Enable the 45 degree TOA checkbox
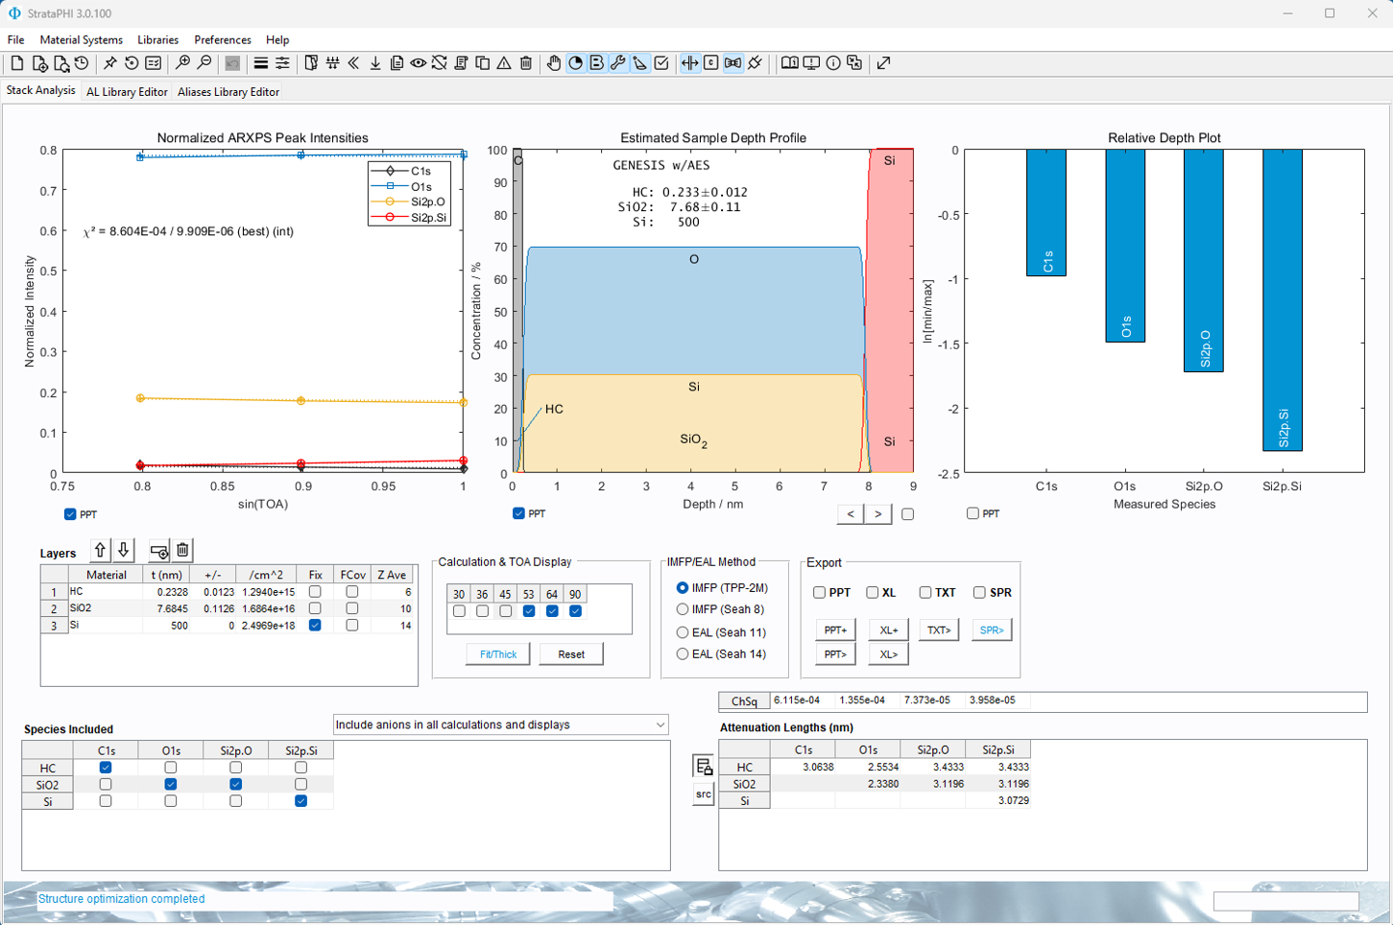 [505, 611]
